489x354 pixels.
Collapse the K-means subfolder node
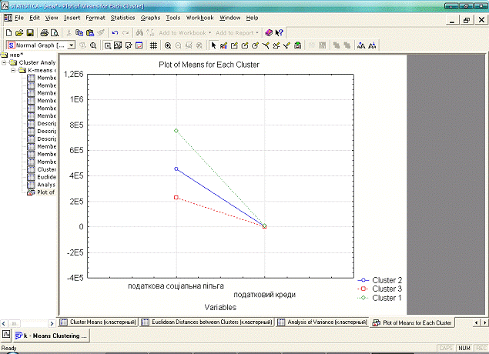click(13, 70)
